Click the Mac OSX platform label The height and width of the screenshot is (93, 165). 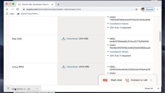[17, 39]
